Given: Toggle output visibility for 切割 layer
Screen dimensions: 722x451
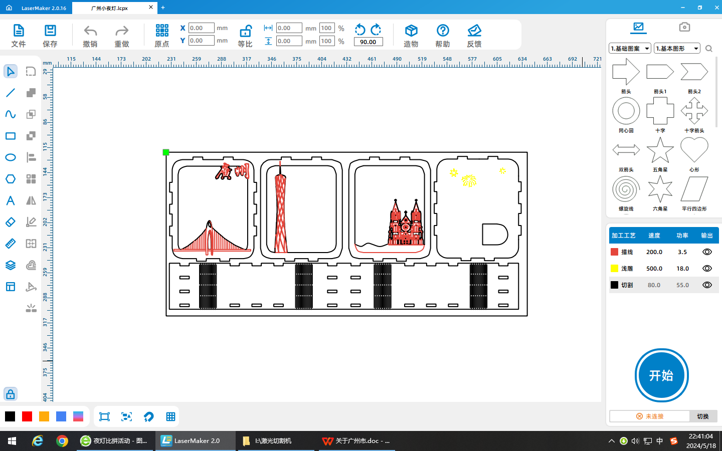Looking at the screenshot, I should pos(707,285).
